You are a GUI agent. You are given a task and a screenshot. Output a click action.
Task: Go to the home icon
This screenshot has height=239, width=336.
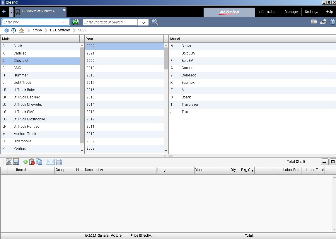point(21,30)
